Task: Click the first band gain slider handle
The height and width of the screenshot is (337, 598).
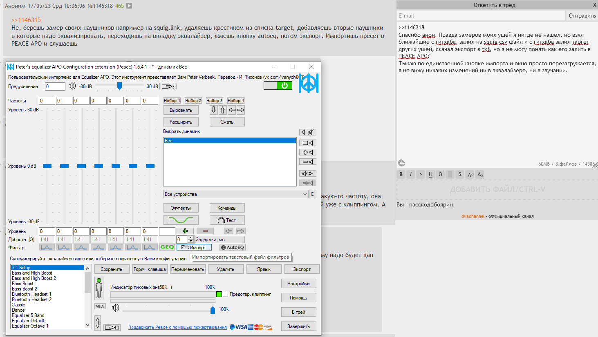Action: click(47, 166)
